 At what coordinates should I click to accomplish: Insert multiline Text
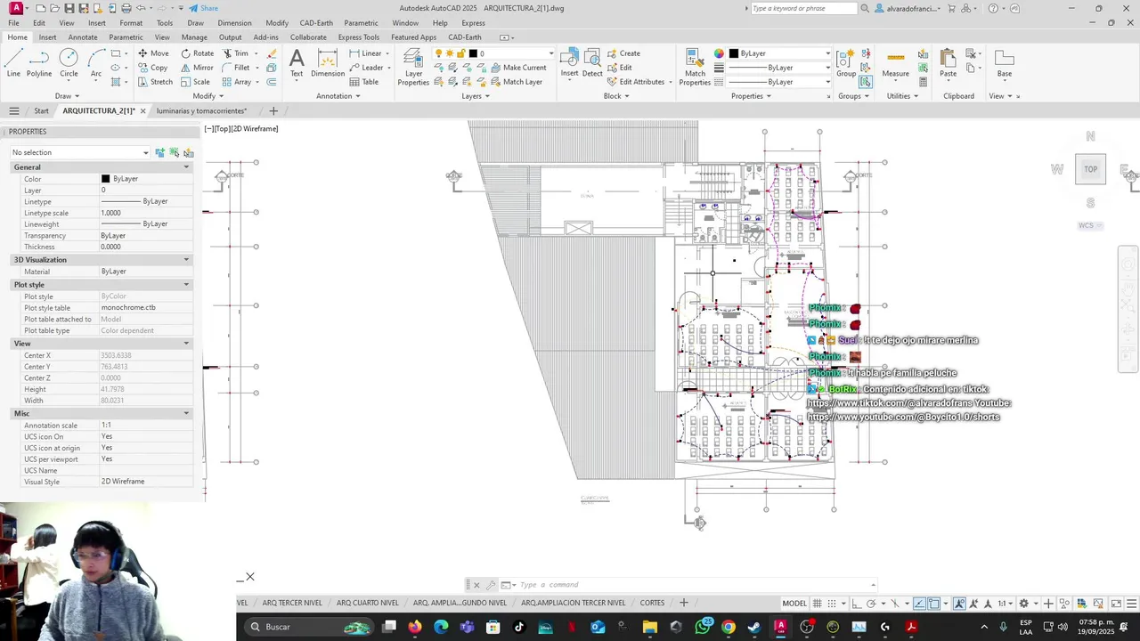(x=297, y=62)
